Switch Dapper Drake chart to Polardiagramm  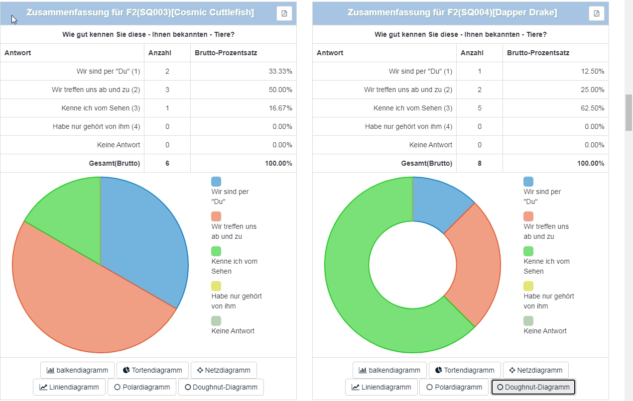coord(454,387)
